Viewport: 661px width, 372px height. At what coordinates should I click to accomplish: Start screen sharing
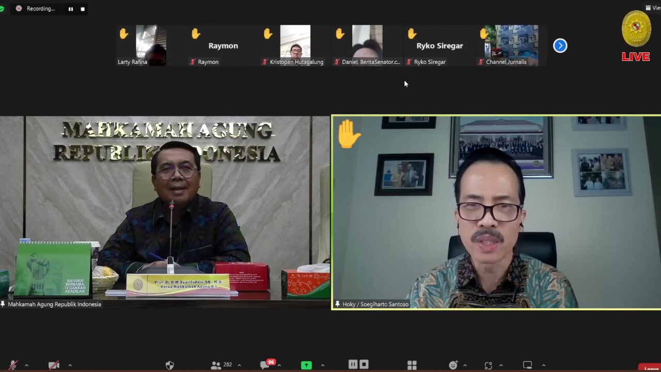click(306, 365)
